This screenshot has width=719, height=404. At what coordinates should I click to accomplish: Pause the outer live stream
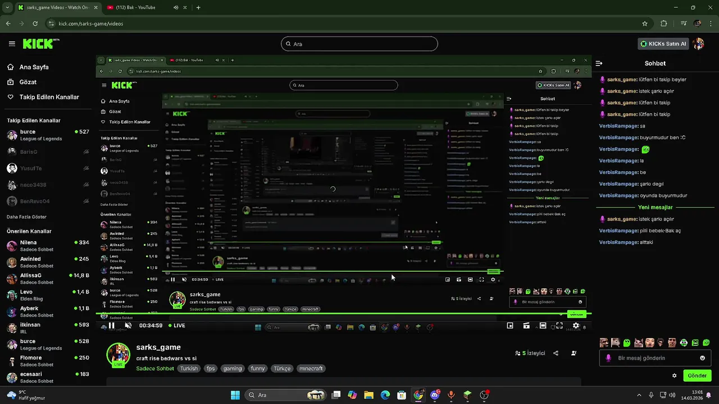[112, 325]
